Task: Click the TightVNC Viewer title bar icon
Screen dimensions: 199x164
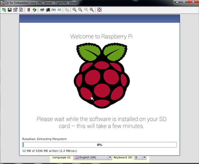Action: point(2,3)
